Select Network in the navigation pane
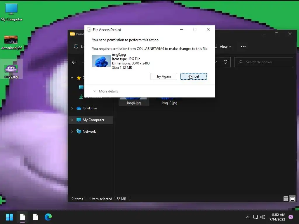299x224 pixels. tap(89, 132)
